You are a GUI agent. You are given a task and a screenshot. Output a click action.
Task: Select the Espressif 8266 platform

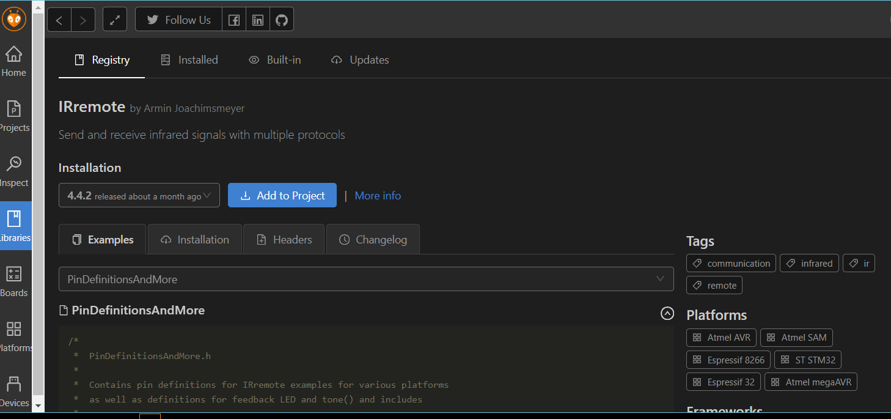(x=728, y=360)
